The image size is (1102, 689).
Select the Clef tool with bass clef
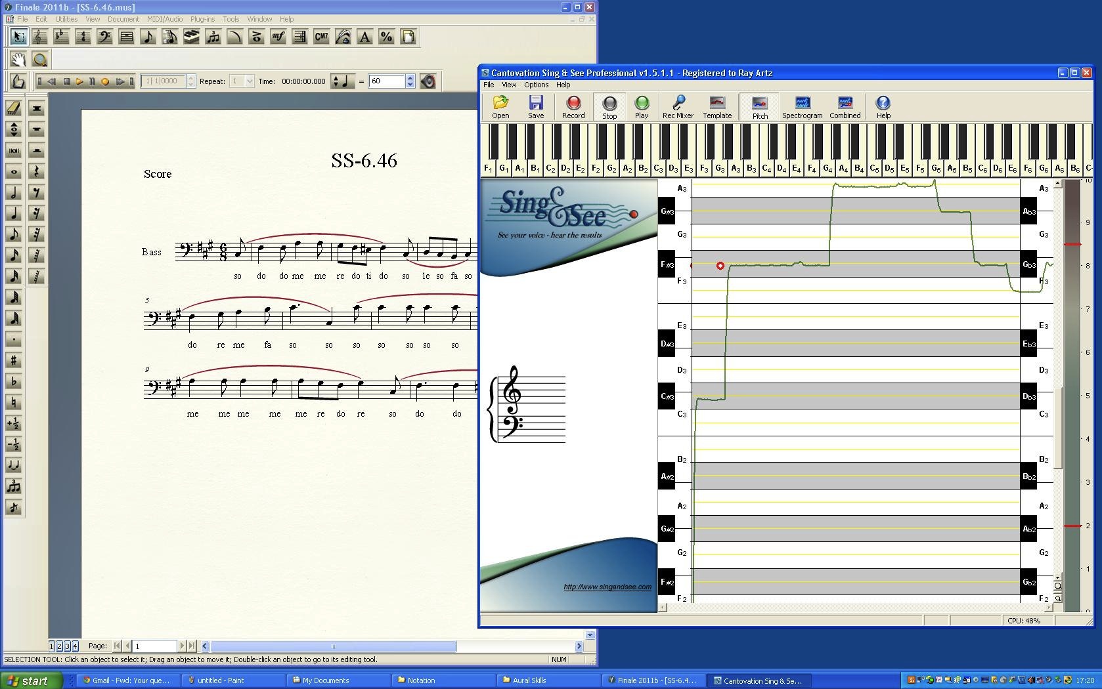pos(104,37)
